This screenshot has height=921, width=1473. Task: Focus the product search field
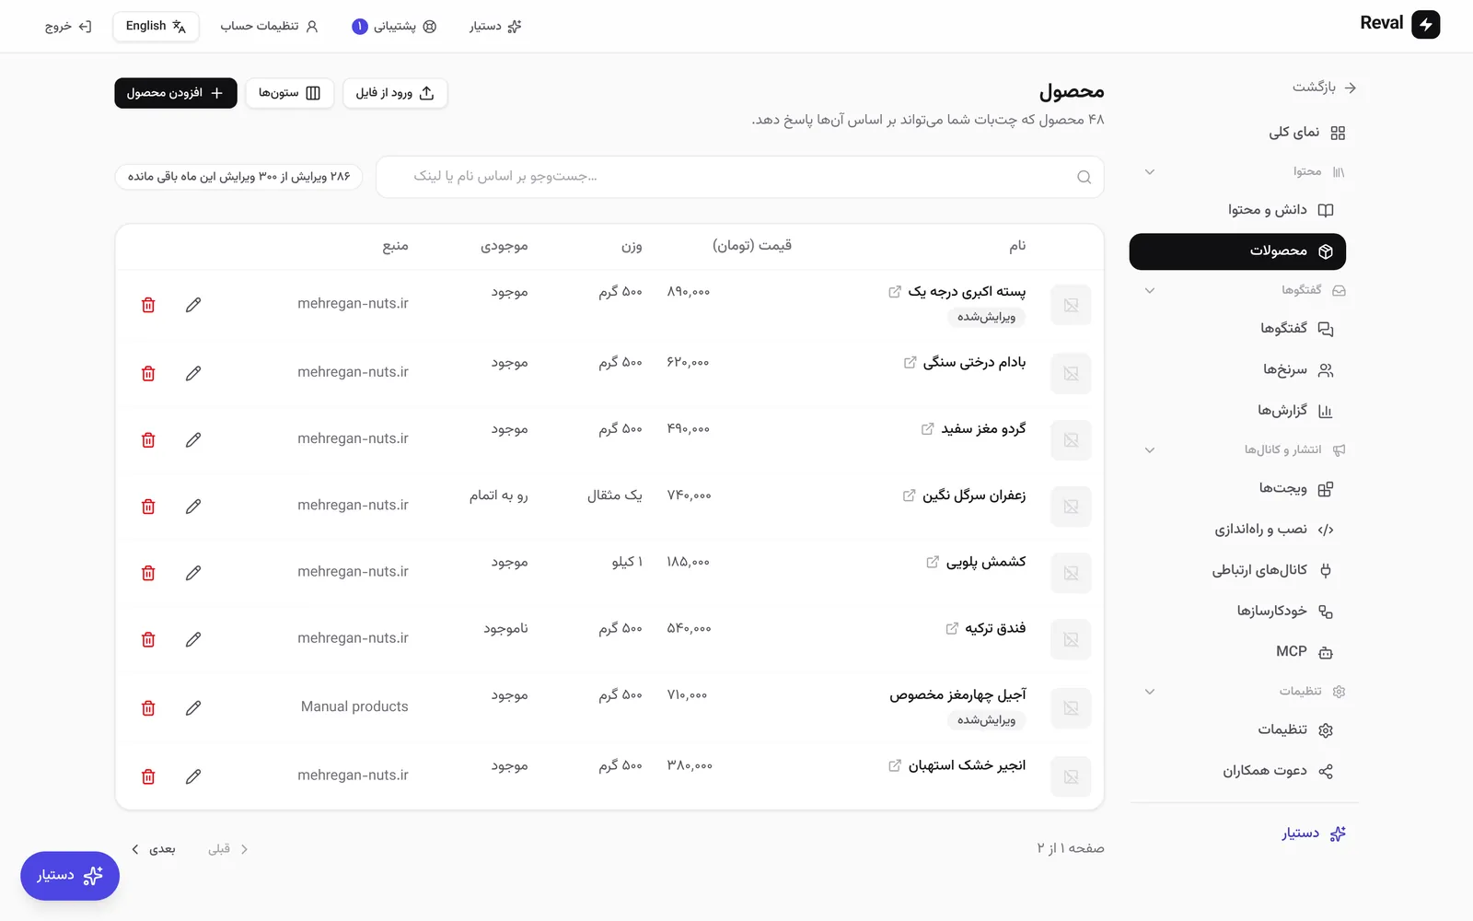[740, 177]
